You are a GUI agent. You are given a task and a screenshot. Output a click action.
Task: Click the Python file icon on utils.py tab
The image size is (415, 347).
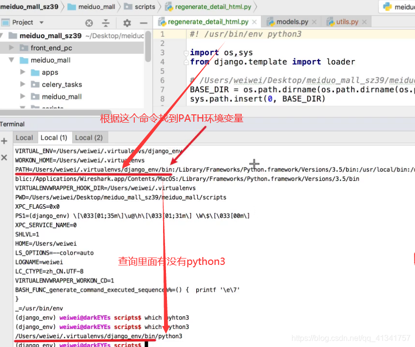(331, 22)
